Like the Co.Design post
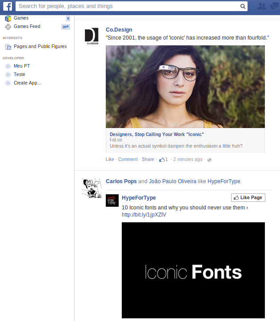This screenshot has height=321, width=280. coord(110,159)
